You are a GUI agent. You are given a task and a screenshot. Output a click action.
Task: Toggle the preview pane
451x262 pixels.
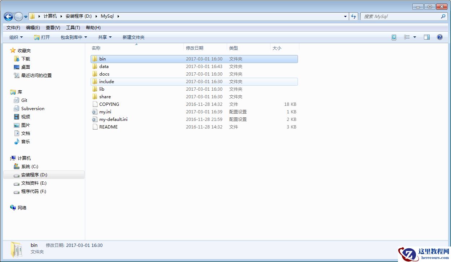click(426, 37)
